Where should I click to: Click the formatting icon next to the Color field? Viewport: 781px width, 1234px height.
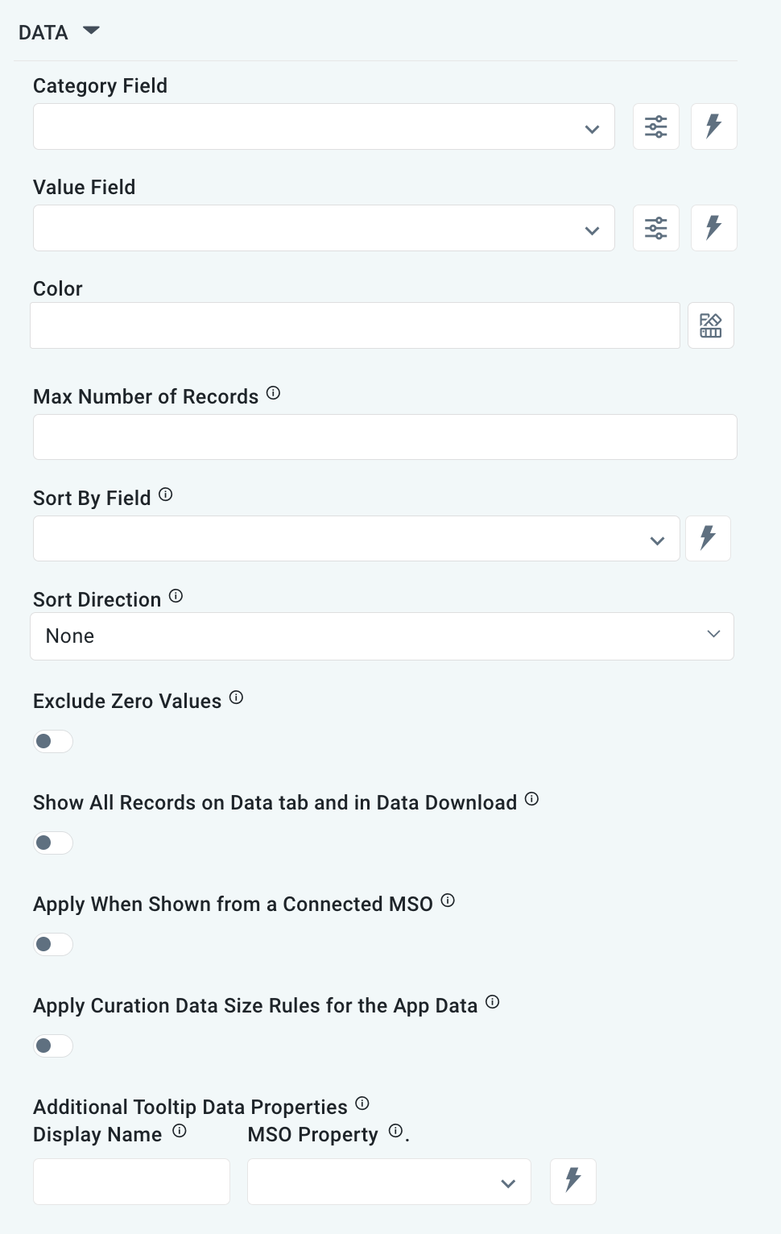pos(711,325)
